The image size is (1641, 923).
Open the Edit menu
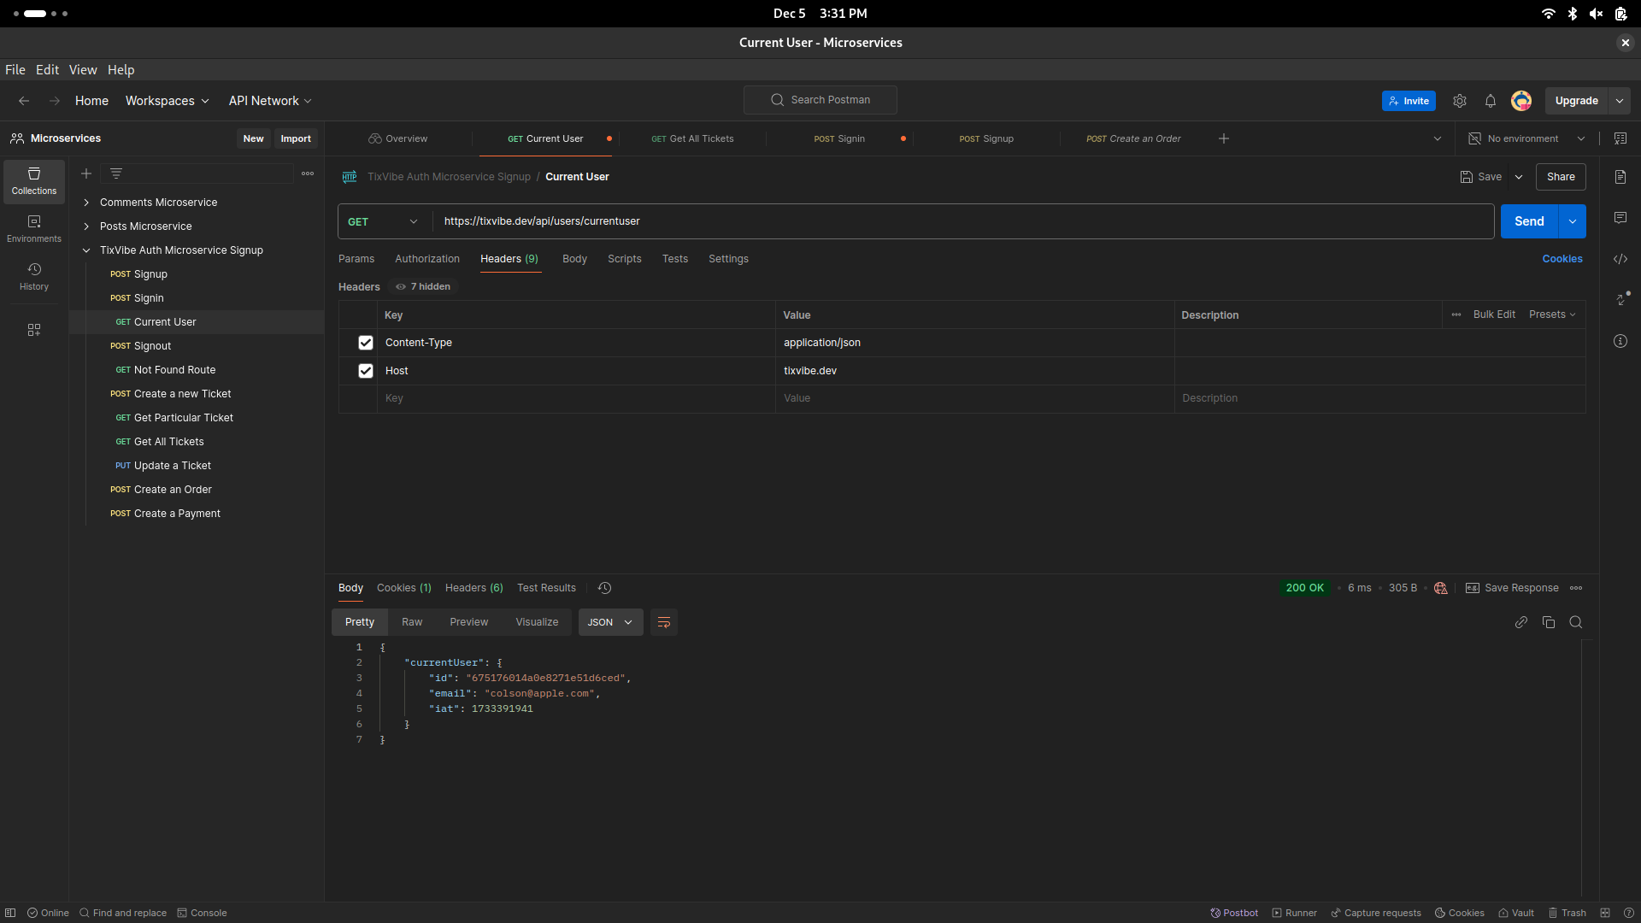coord(47,70)
